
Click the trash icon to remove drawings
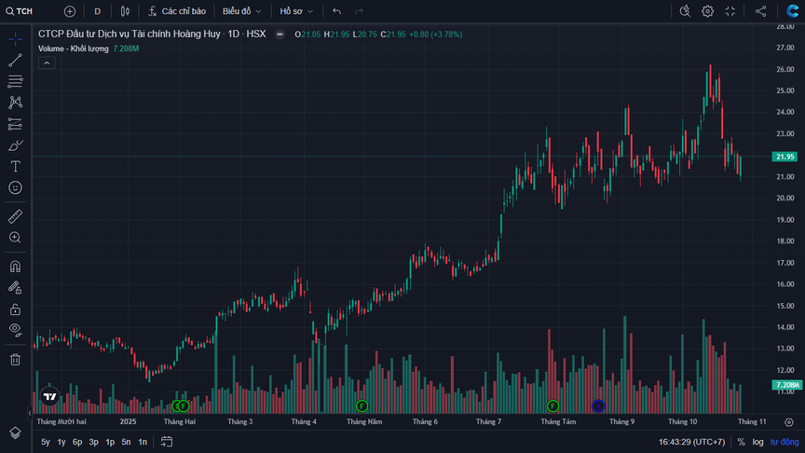(15, 359)
